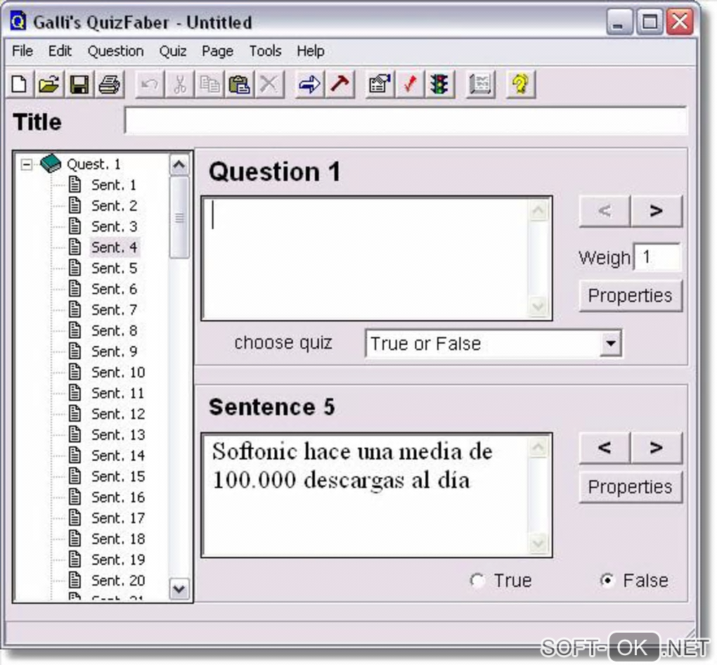Click the blue right-arrow toolbar icon
Screen dimensions: 717x665
coord(309,85)
